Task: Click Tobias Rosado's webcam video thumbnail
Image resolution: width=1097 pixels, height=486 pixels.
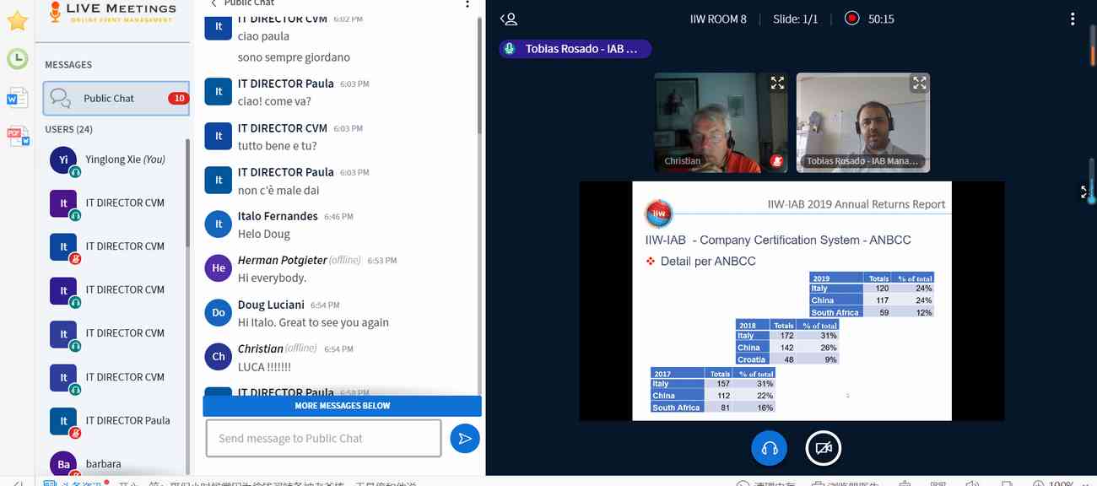Action: click(x=863, y=122)
